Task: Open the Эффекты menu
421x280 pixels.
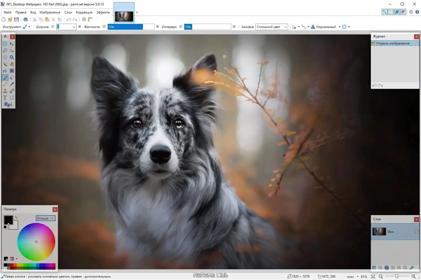Action: (103, 12)
